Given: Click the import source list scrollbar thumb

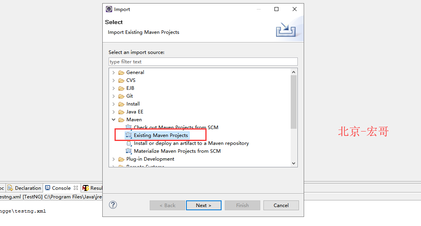Looking at the screenshot, I should 293,102.
